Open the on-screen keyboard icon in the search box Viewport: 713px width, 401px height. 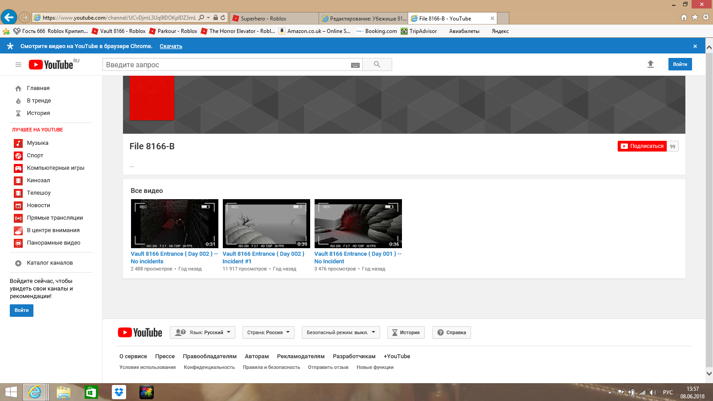[x=355, y=65]
